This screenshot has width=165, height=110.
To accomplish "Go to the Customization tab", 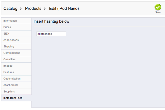I will click(12, 79).
